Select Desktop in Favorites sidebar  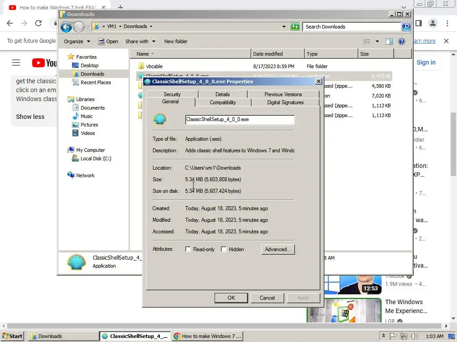pos(85,65)
